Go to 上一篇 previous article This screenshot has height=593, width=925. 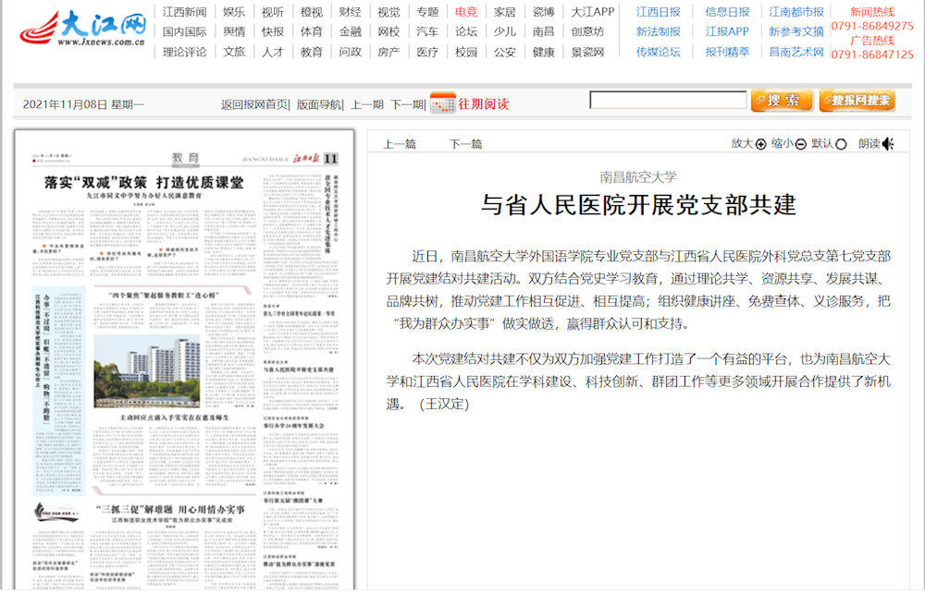[400, 144]
